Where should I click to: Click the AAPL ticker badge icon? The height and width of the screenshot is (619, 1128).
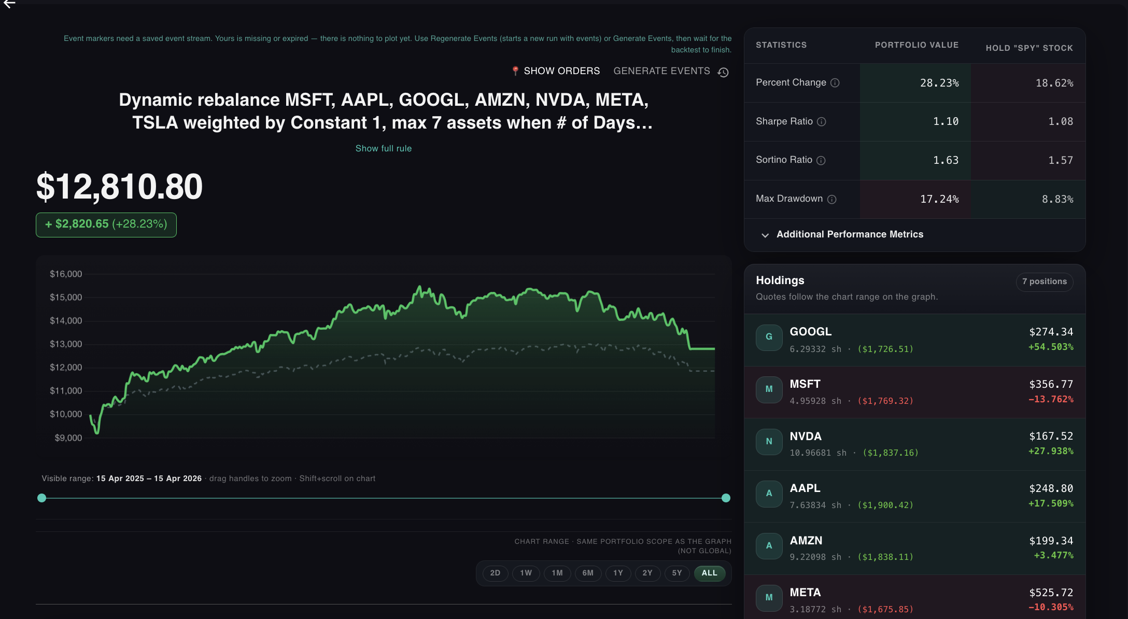coord(769,494)
